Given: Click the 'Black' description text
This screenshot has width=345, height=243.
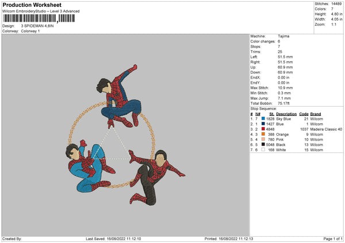Looking at the screenshot, I should click(281, 145).
